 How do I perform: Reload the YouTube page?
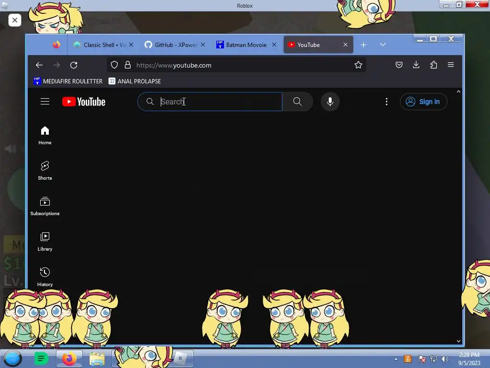pos(74,65)
